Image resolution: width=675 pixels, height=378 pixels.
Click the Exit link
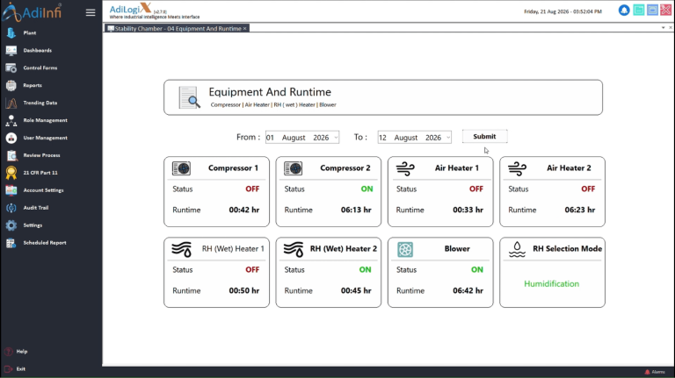(x=21, y=369)
